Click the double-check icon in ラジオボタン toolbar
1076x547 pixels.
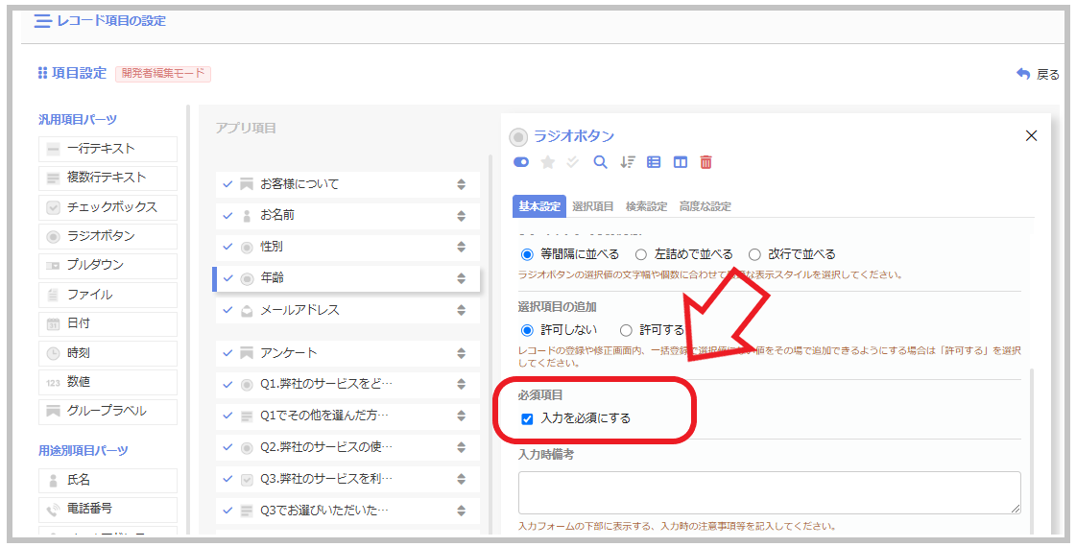click(573, 162)
